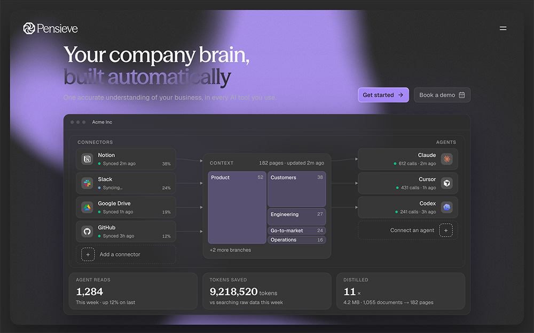Click the Notion connector name
The height and width of the screenshot is (333, 534).
(x=106, y=155)
